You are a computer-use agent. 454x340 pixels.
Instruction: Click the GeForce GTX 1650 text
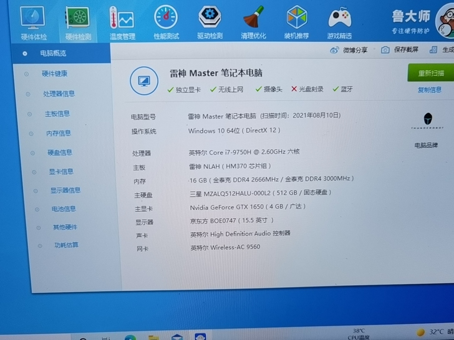248,207
